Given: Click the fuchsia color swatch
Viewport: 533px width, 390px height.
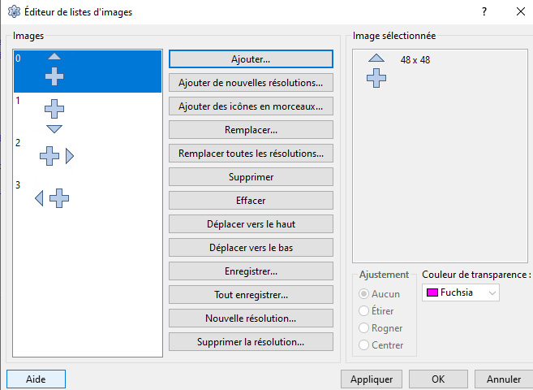Looking at the screenshot, I should 432,292.
